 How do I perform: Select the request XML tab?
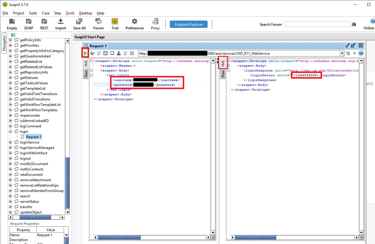coord(86,63)
